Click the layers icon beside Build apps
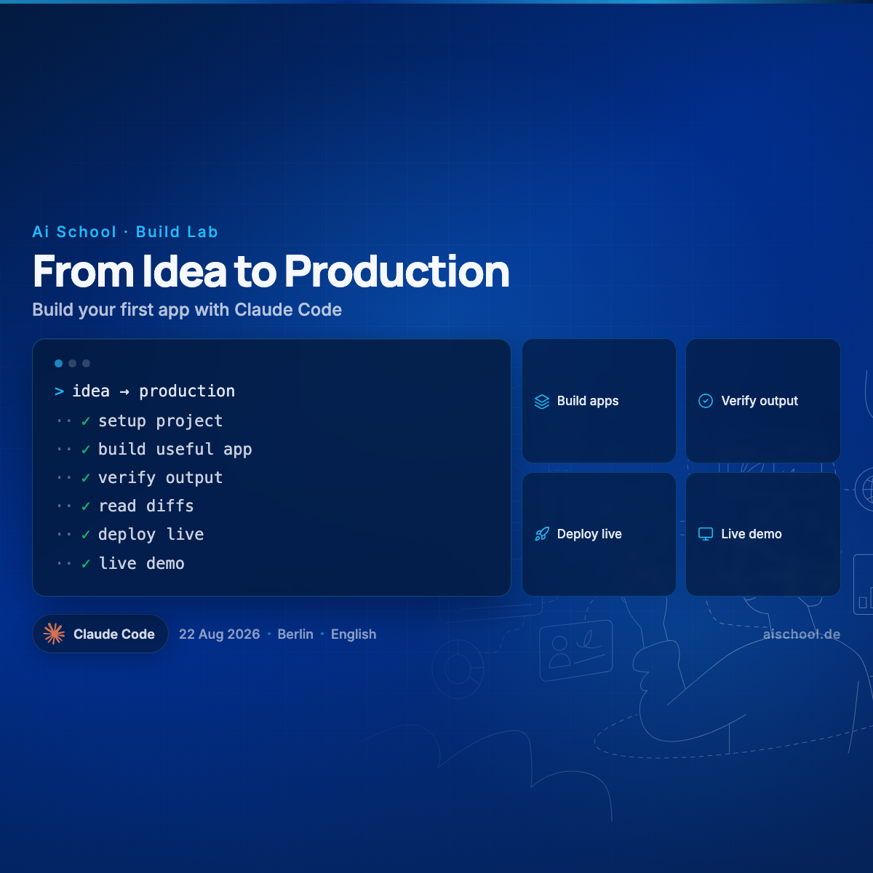Viewport: 873px width, 873px height. coord(542,402)
